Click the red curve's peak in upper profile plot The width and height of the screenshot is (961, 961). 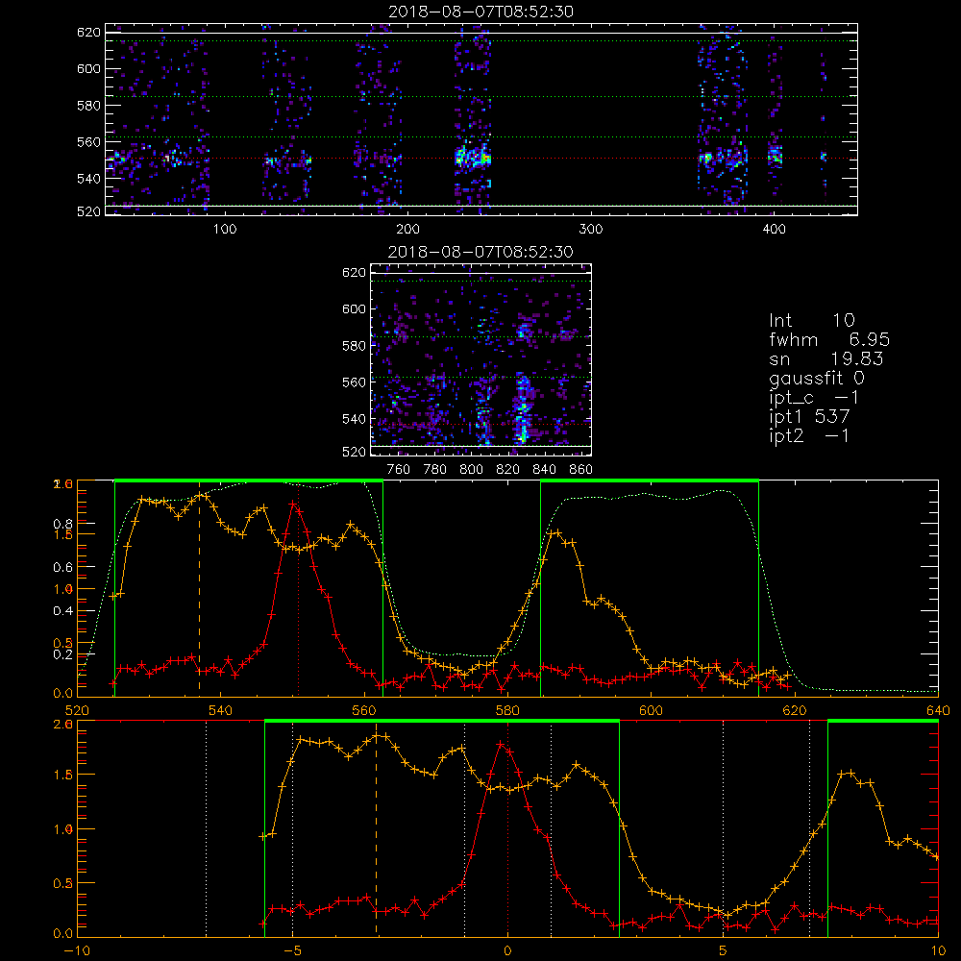[293, 504]
